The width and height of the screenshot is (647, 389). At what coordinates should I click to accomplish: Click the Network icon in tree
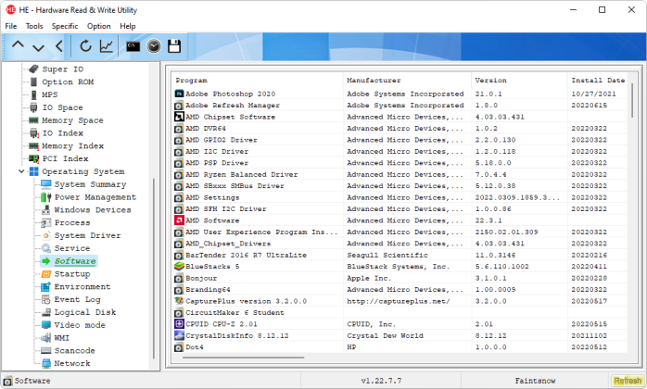coord(46,363)
